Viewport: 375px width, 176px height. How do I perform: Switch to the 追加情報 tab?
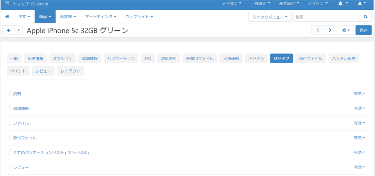point(90,58)
